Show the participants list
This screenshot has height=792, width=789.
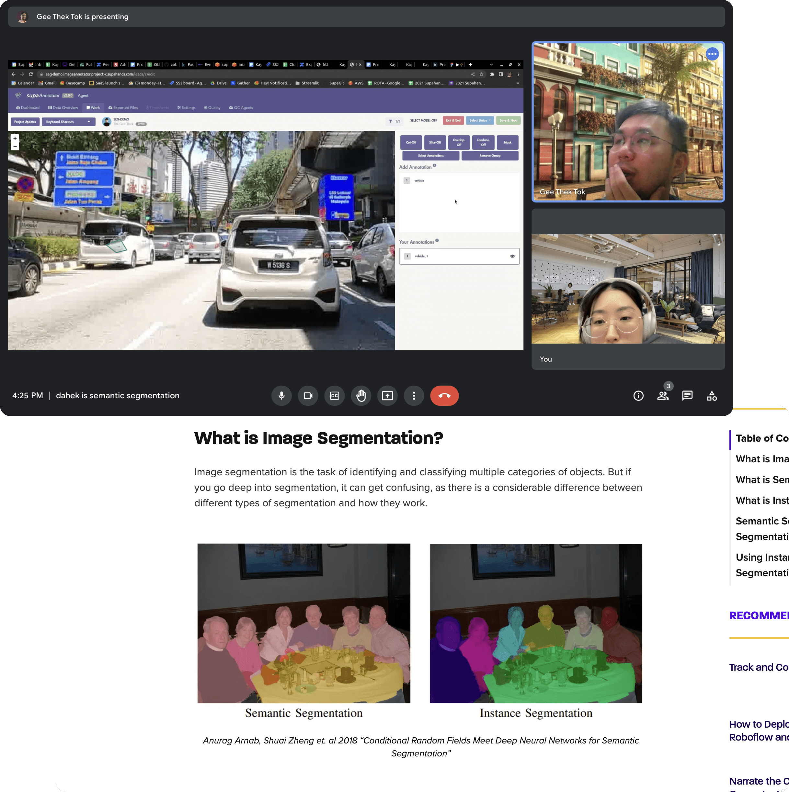click(x=663, y=396)
